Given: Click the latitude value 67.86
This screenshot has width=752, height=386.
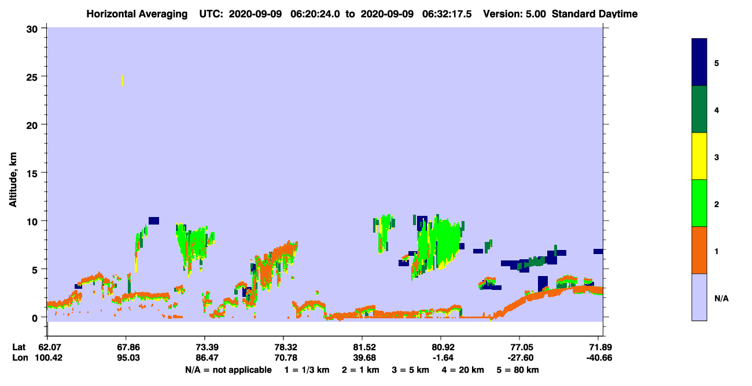Looking at the screenshot, I should pos(126,347).
